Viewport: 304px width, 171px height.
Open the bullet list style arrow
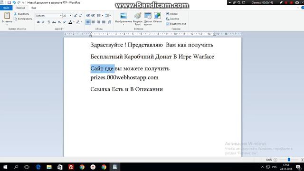coord(103,16)
